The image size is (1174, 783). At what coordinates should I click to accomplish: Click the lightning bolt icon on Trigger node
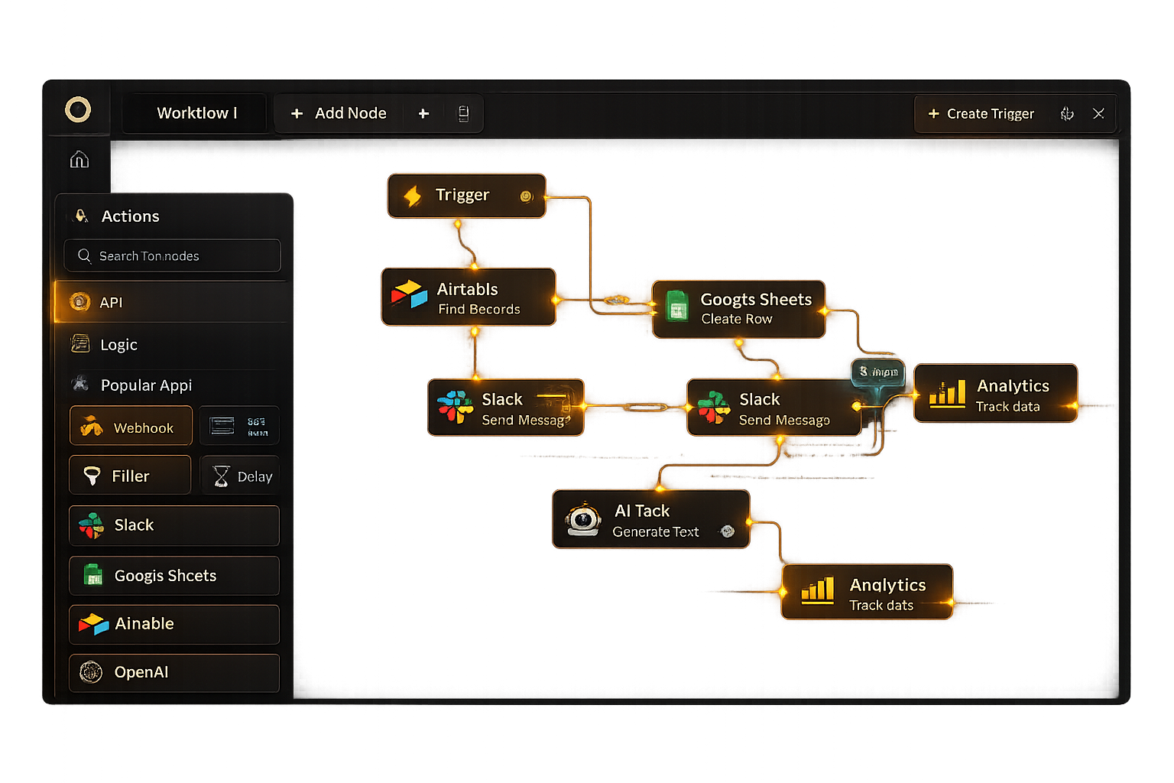coord(412,195)
